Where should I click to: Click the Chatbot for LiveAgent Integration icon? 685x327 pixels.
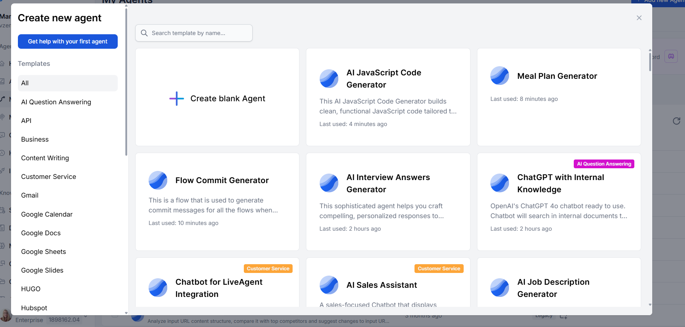click(158, 288)
